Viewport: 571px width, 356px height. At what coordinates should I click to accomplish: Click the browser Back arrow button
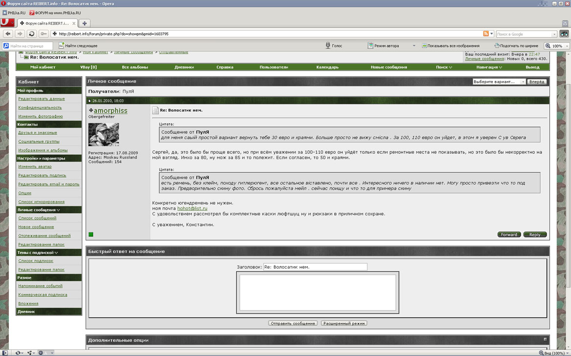8,34
